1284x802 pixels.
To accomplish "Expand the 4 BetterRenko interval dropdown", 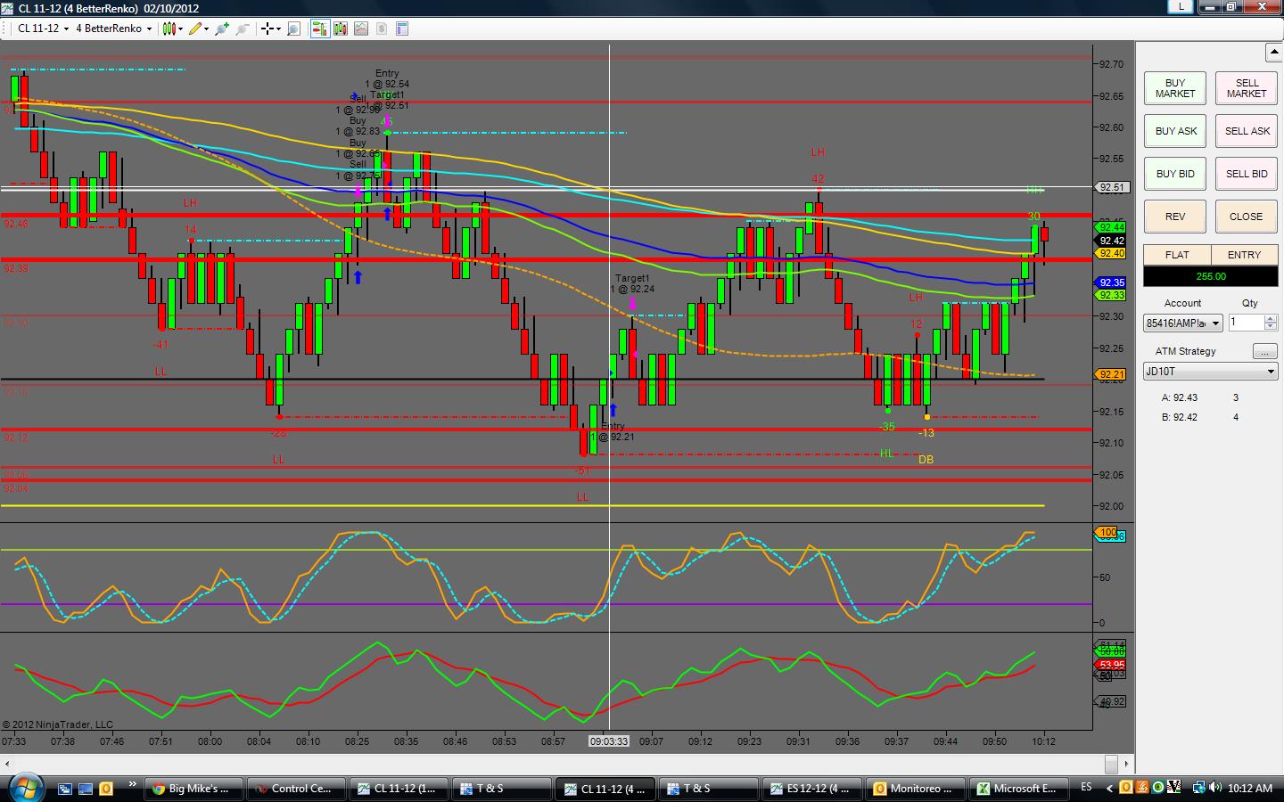I will [149, 29].
